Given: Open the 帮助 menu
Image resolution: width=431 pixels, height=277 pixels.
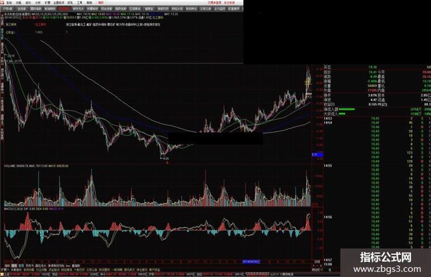Looking at the screenshot, I should [x=89, y=2].
